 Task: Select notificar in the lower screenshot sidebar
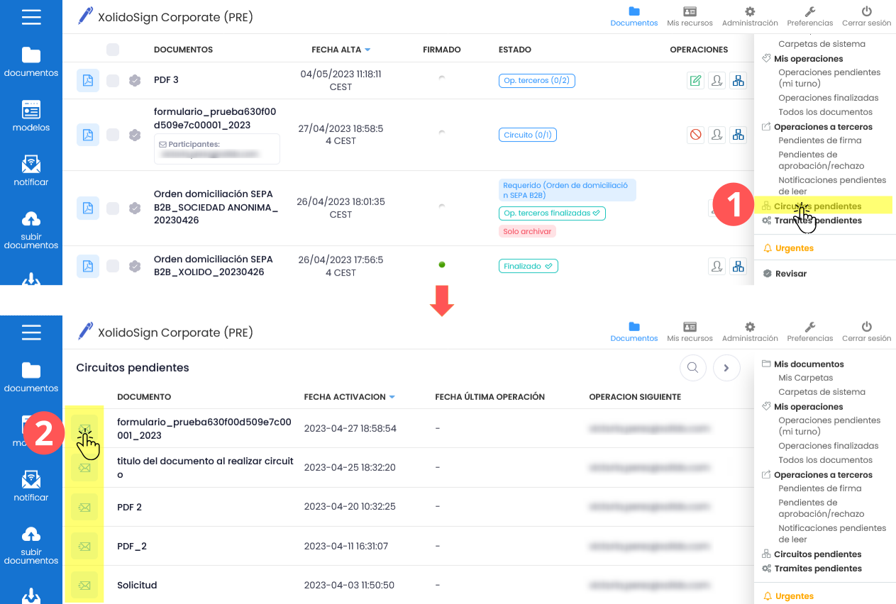[x=31, y=486]
